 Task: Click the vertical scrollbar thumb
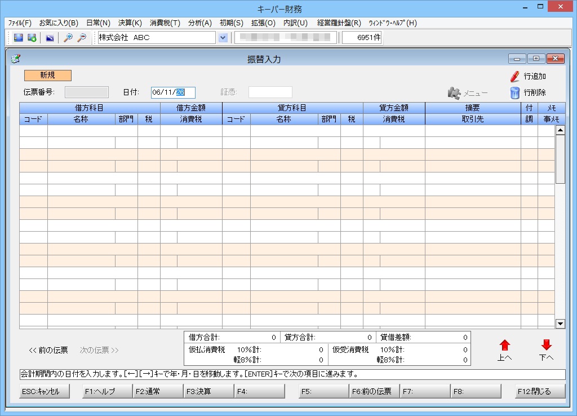click(x=560, y=159)
